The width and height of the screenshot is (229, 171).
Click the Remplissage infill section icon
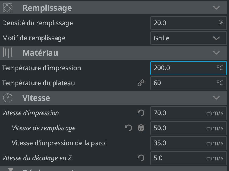(x=7, y=8)
